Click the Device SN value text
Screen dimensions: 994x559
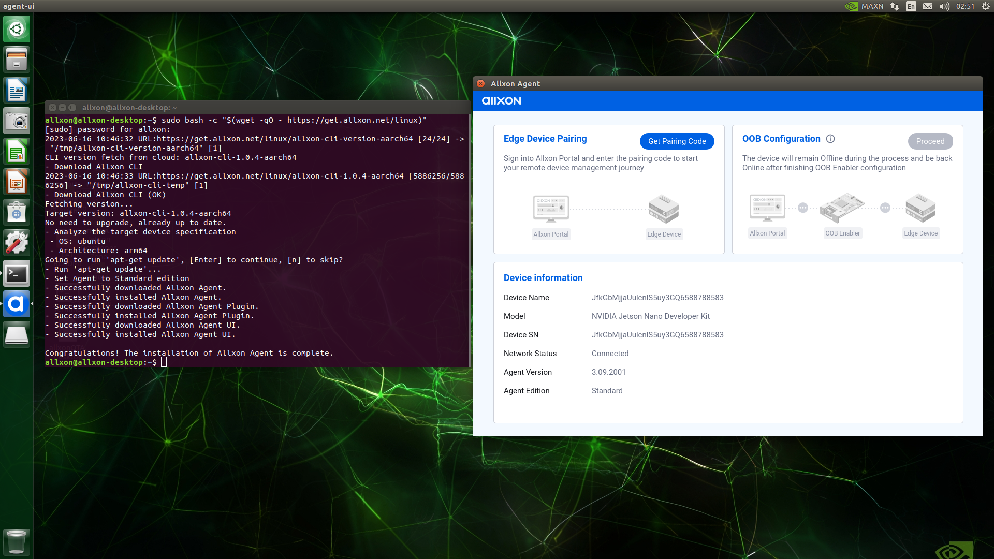pos(657,335)
